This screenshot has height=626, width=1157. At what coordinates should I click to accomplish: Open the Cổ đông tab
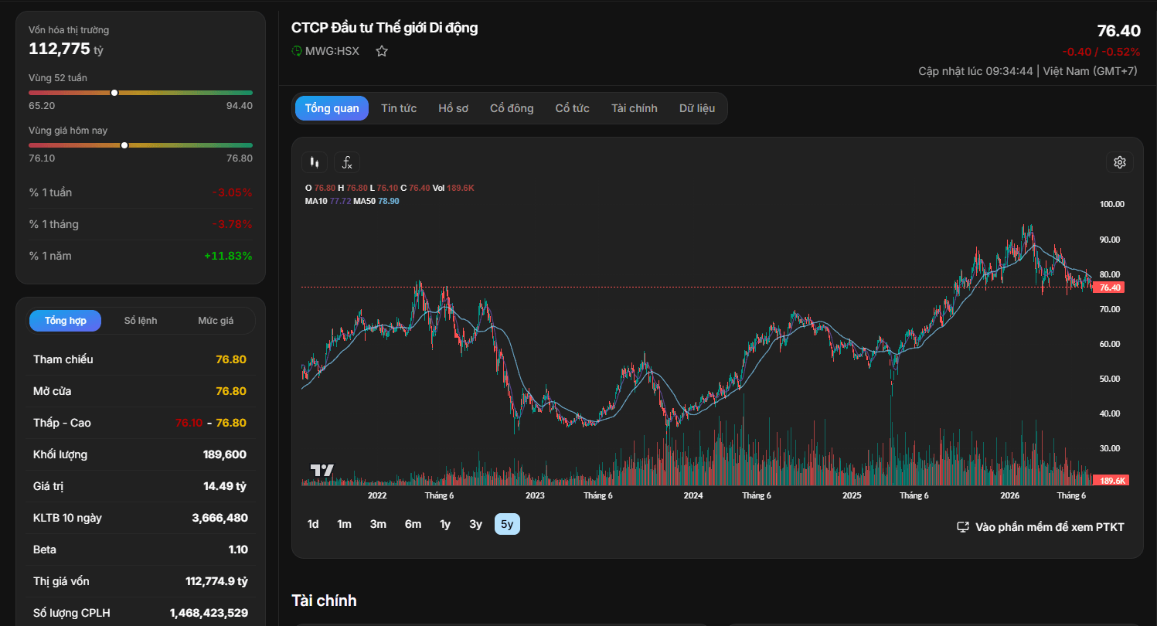pyautogui.click(x=512, y=108)
